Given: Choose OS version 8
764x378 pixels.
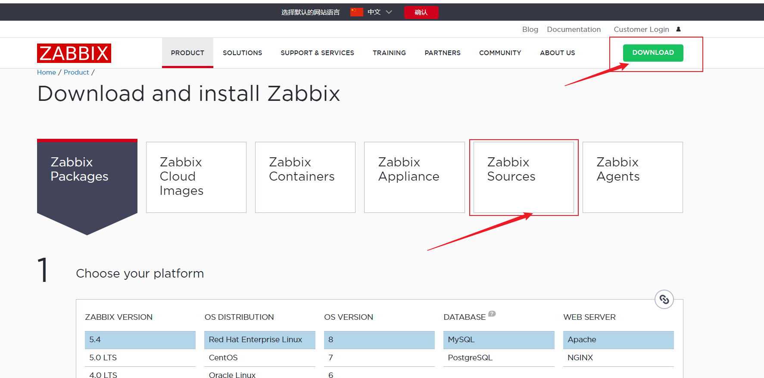Looking at the screenshot, I should coord(379,340).
